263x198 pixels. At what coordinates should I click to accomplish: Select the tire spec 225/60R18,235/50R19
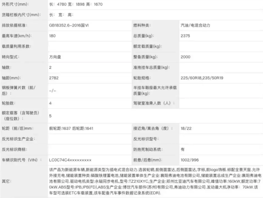pos(202,78)
